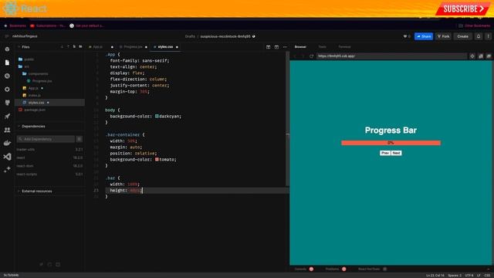
Task: Open preview in new window icon
Action: pos(480,56)
